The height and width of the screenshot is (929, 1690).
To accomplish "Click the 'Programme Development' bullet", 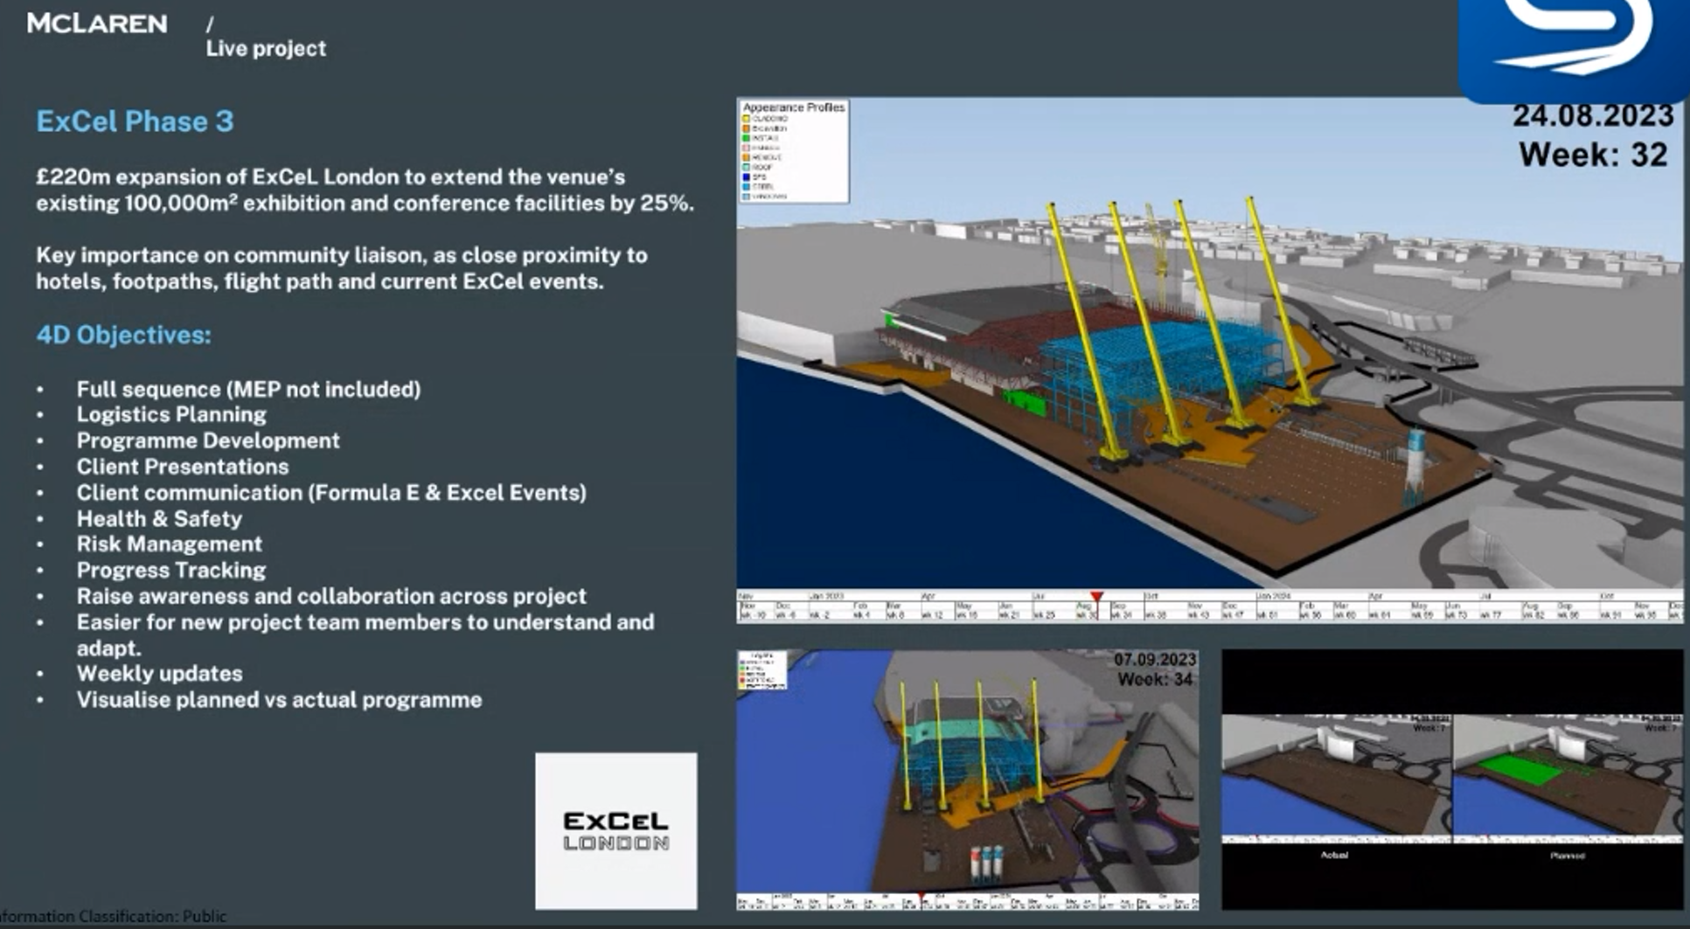I will click(x=208, y=440).
